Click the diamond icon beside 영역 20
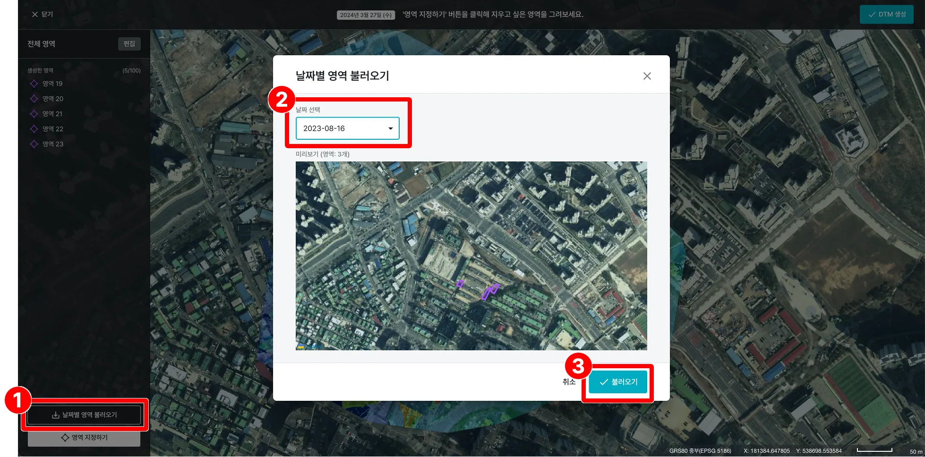Screen dimensions: 925x457 coord(34,99)
